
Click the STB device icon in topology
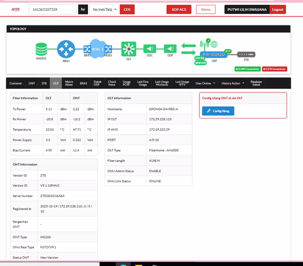click(x=246, y=54)
